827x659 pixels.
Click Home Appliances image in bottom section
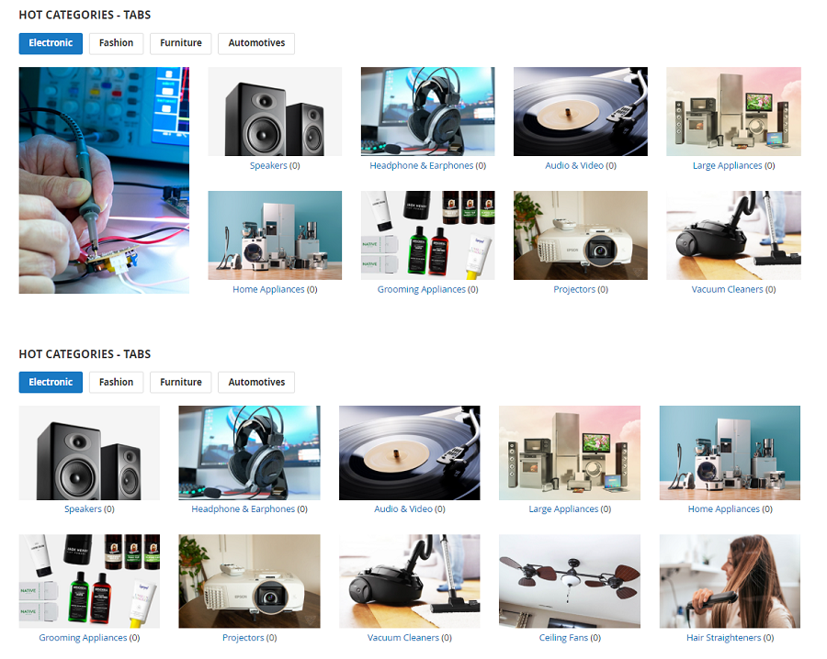[x=730, y=452]
